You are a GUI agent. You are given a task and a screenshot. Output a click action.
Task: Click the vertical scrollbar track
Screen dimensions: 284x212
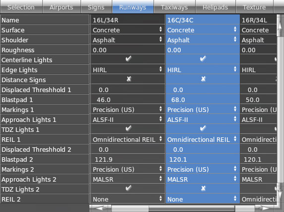click(x=280, y=109)
